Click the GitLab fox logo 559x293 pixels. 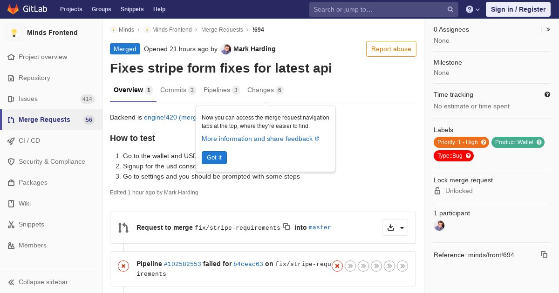click(13, 9)
